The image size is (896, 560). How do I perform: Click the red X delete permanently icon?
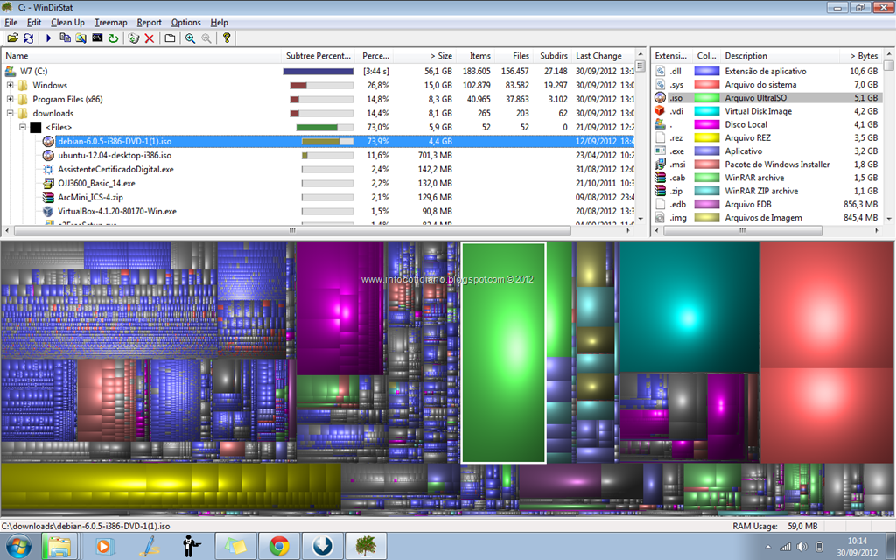coord(149,39)
